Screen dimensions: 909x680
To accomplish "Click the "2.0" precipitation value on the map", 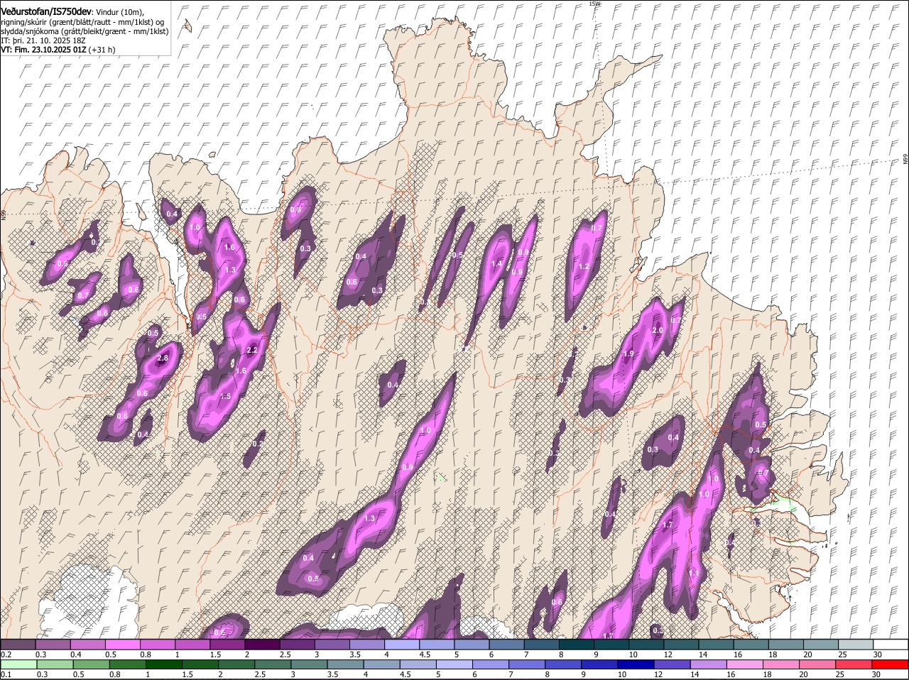I will (658, 331).
